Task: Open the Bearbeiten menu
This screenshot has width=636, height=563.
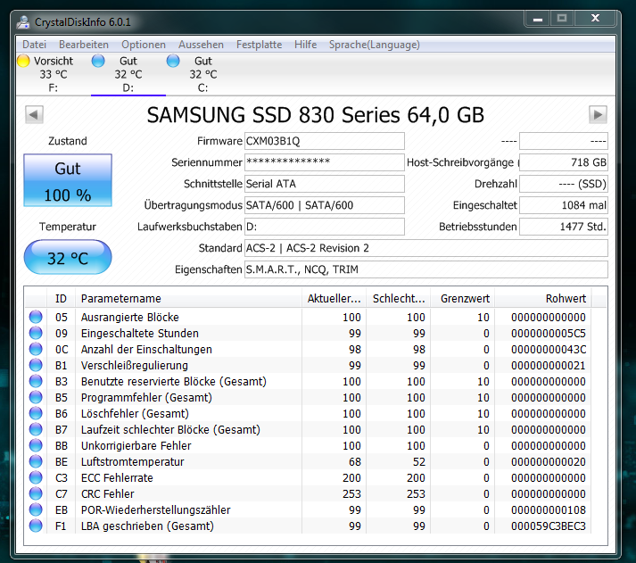Action: [84, 45]
